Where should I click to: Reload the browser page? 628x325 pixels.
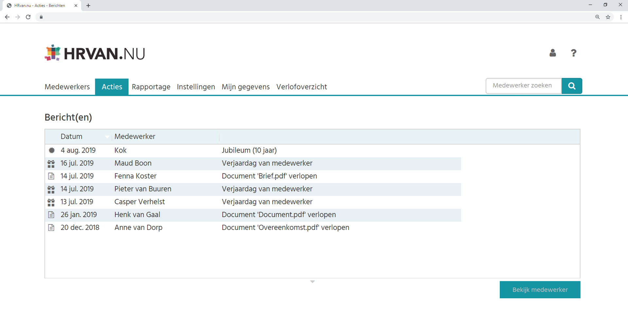[x=28, y=17]
